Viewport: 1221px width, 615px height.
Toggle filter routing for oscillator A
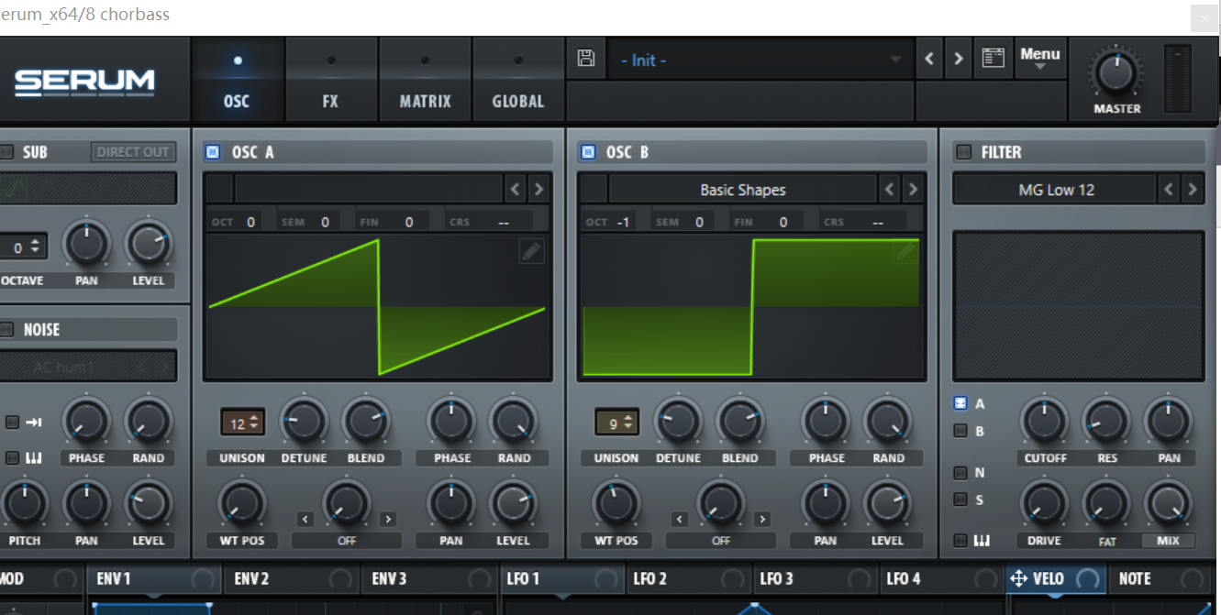(x=960, y=403)
